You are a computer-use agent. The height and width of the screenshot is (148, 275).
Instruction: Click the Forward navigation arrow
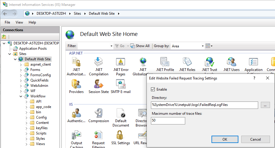(x=14, y=14)
